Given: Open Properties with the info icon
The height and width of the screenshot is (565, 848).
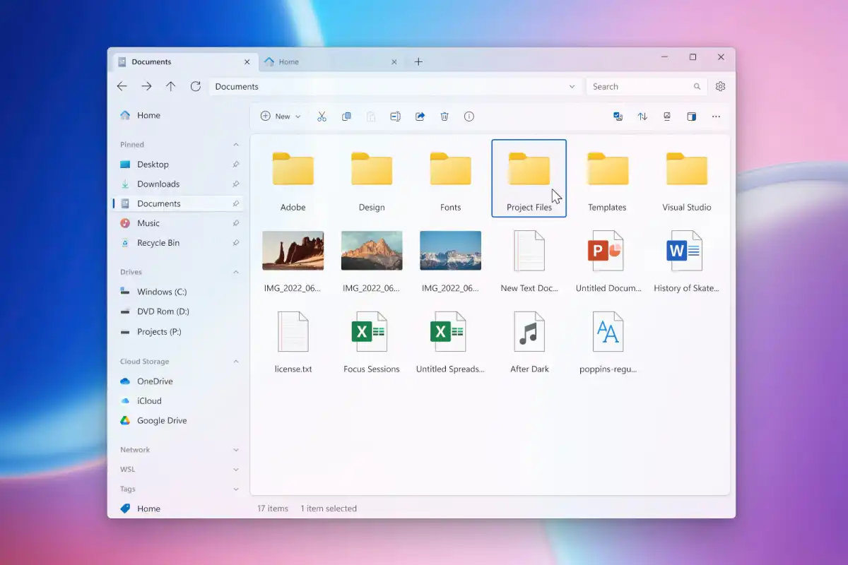Looking at the screenshot, I should click(x=469, y=117).
